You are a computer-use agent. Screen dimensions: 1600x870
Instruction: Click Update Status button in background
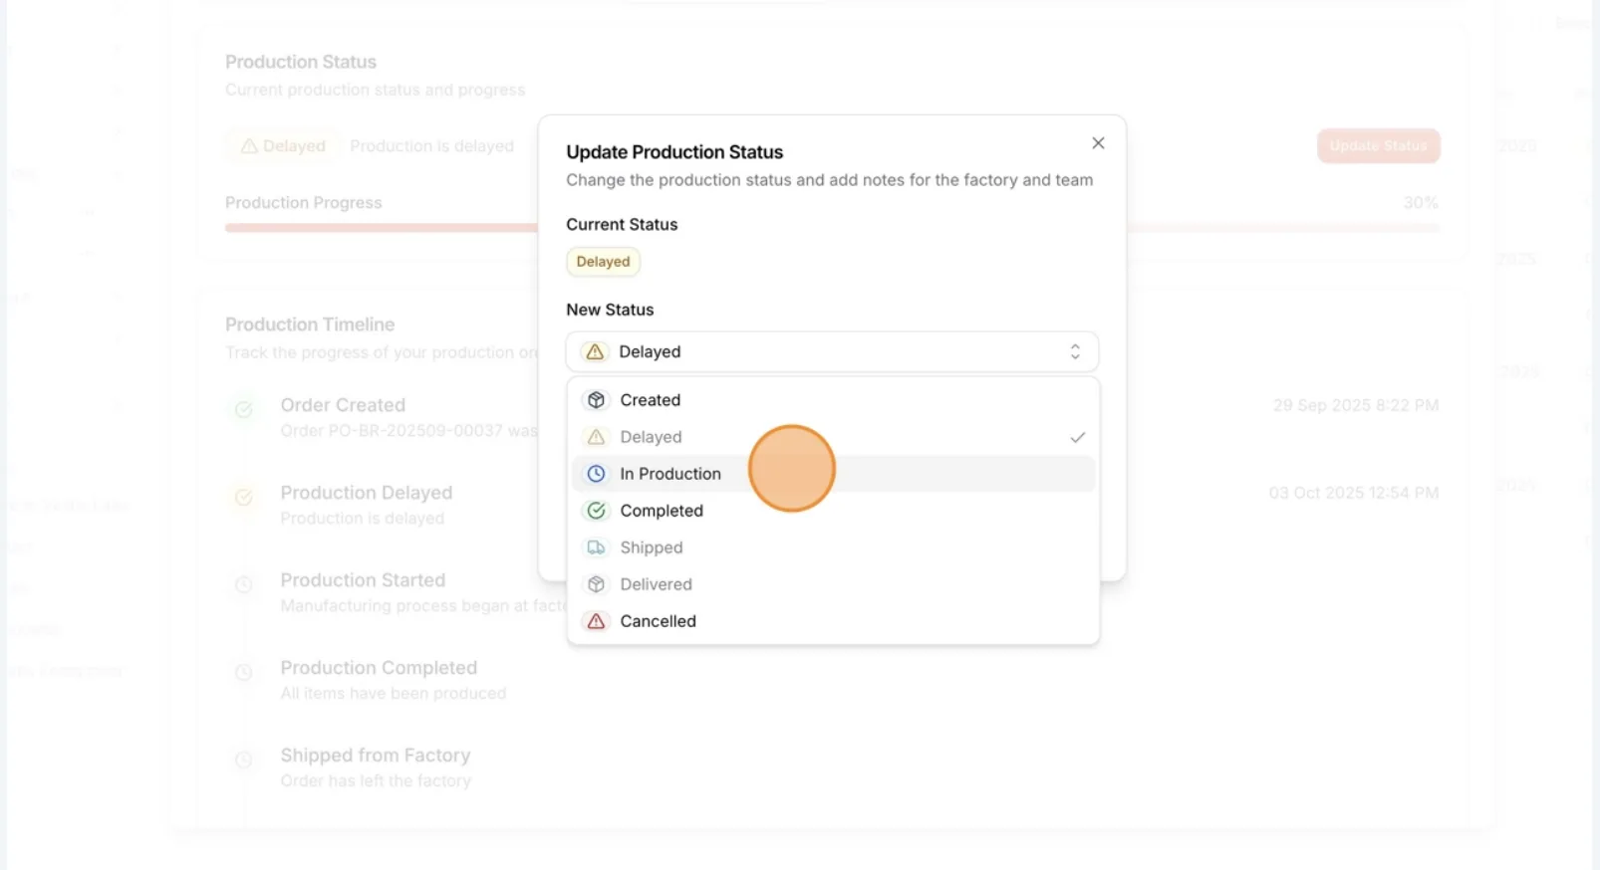pyautogui.click(x=1378, y=145)
